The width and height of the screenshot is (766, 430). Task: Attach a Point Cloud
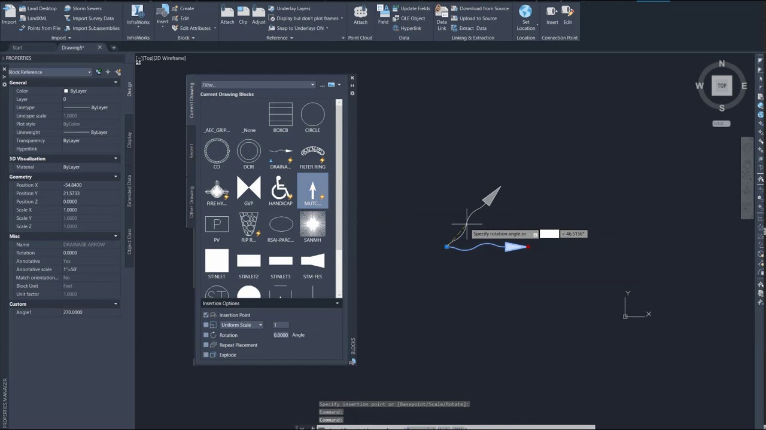(360, 16)
